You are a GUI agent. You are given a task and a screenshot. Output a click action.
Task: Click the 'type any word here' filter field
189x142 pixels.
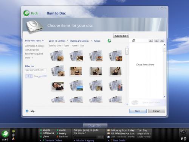(36, 70)
